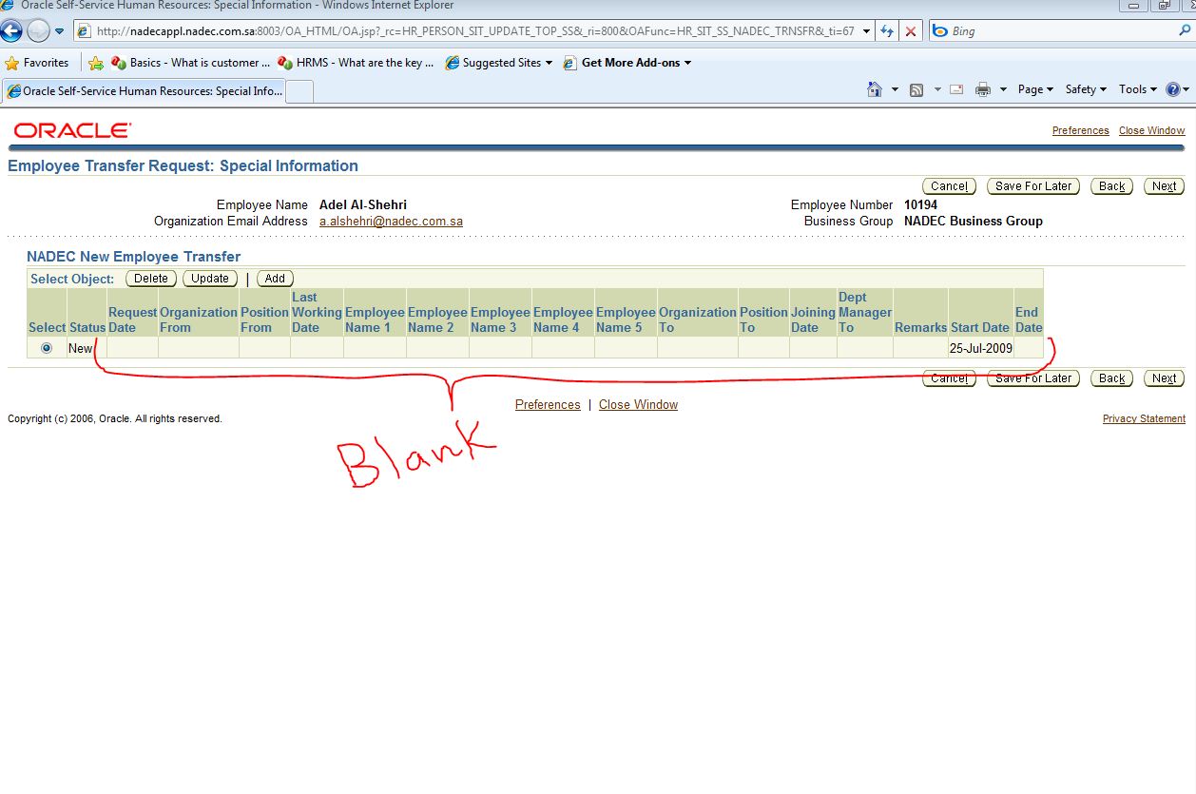Click Add to Favorites Bar icon
This screenshot has height=794, width=1196.
pos(96,63)
